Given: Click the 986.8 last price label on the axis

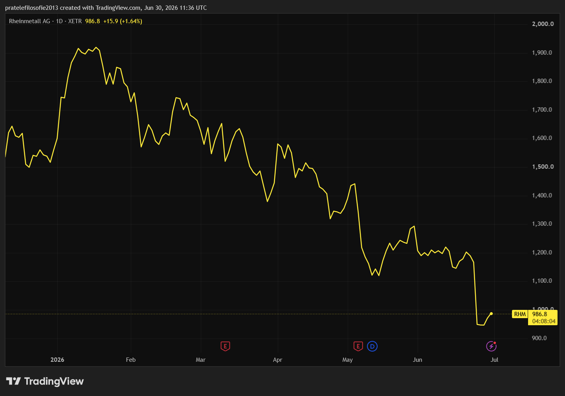Looking at the screenshot, I should (x=540, y=314).
